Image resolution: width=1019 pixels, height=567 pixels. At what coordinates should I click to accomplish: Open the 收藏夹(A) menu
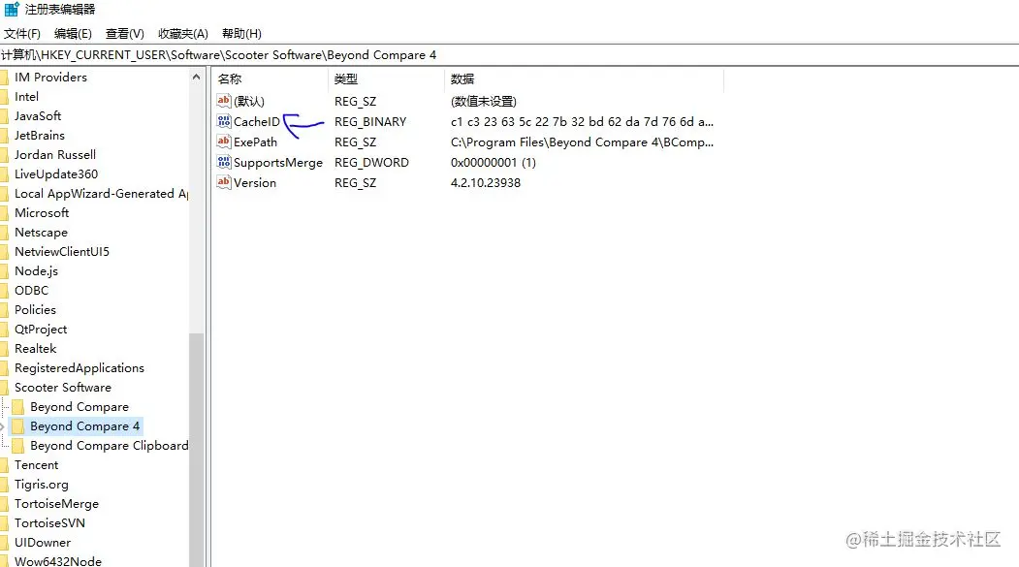[x=183, y=34]
